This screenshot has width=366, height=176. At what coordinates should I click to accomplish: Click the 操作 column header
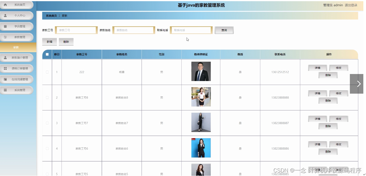[329, 54]
